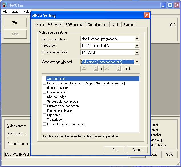181x167 pixels.
Task: Enable the Source range filter checkbox
Action: 44,79
